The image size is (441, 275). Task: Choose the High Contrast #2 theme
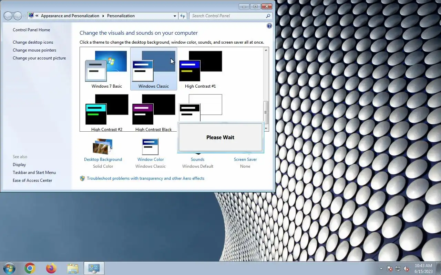pos(106,113)
